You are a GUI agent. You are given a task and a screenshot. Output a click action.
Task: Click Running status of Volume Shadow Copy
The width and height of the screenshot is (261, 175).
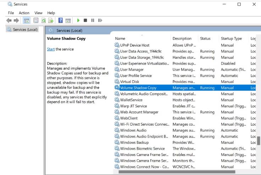(x=207, y=88)
